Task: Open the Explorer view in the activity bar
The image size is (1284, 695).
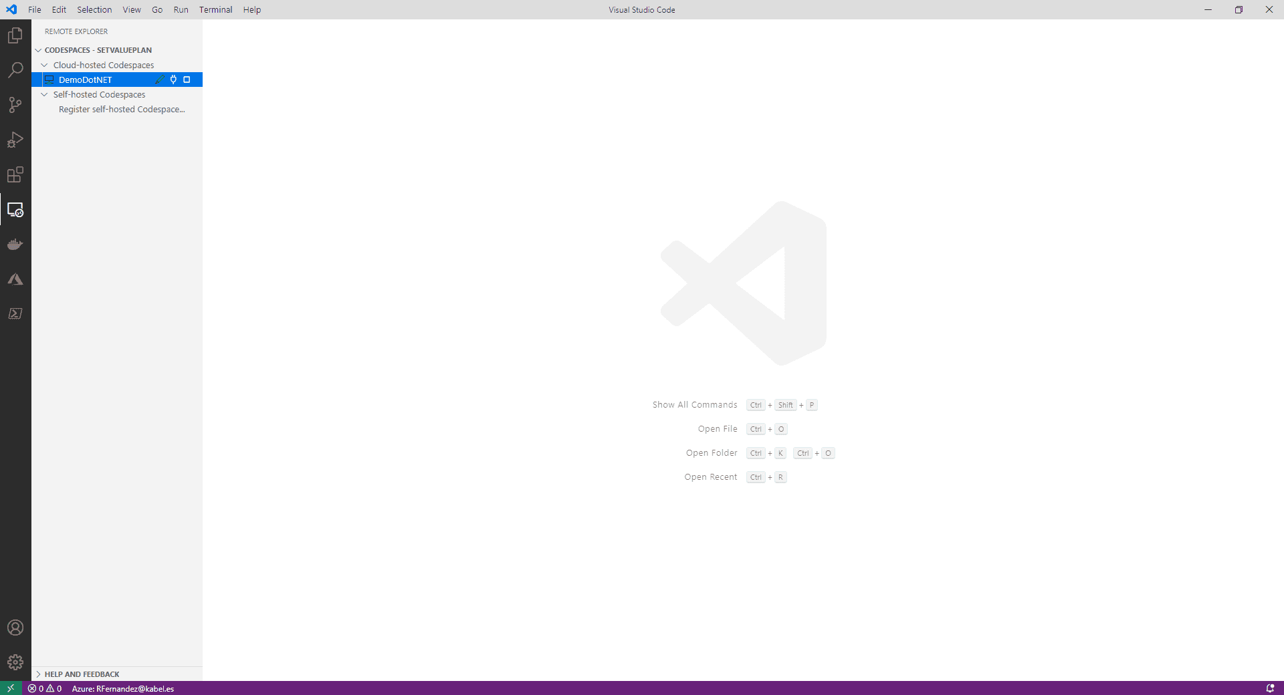Action: [15, 35]
